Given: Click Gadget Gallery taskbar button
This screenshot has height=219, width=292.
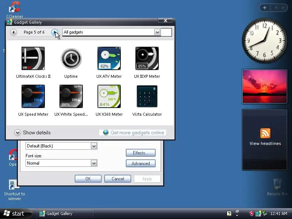Looking at the screenshot, I should [65, 214].
